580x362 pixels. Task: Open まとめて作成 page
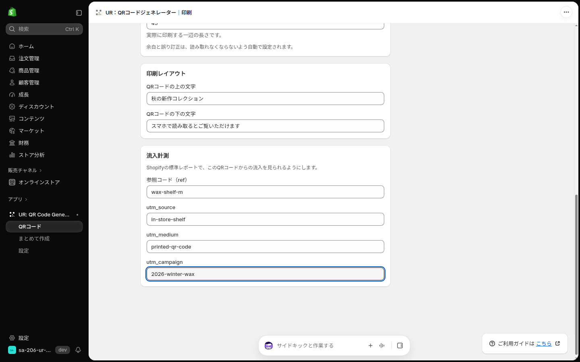click(x=44, y=239)
